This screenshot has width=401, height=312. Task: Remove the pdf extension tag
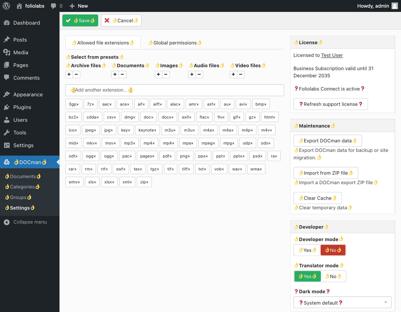171,156
